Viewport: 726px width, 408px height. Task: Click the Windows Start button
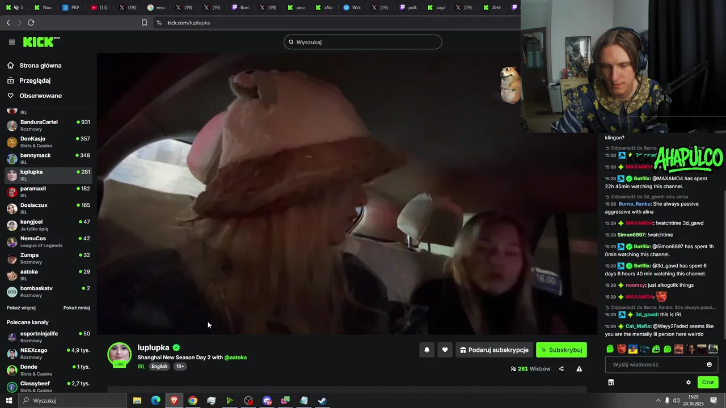point(9,401)
